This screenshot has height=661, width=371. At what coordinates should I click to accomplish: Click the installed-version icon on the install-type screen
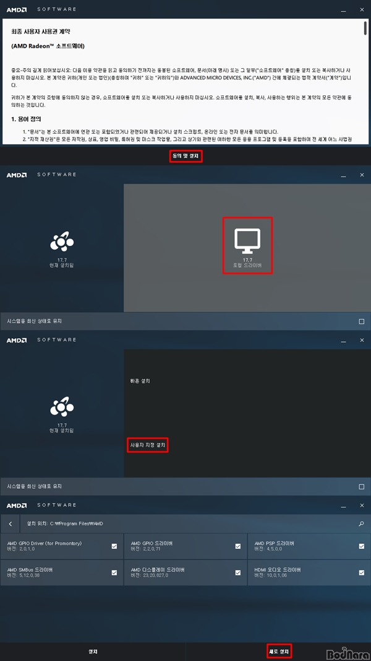(62, 408)
